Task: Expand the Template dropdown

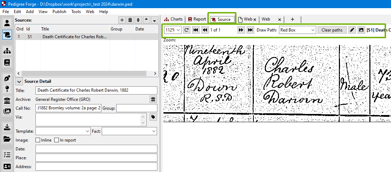Action: tap(63, 131)
